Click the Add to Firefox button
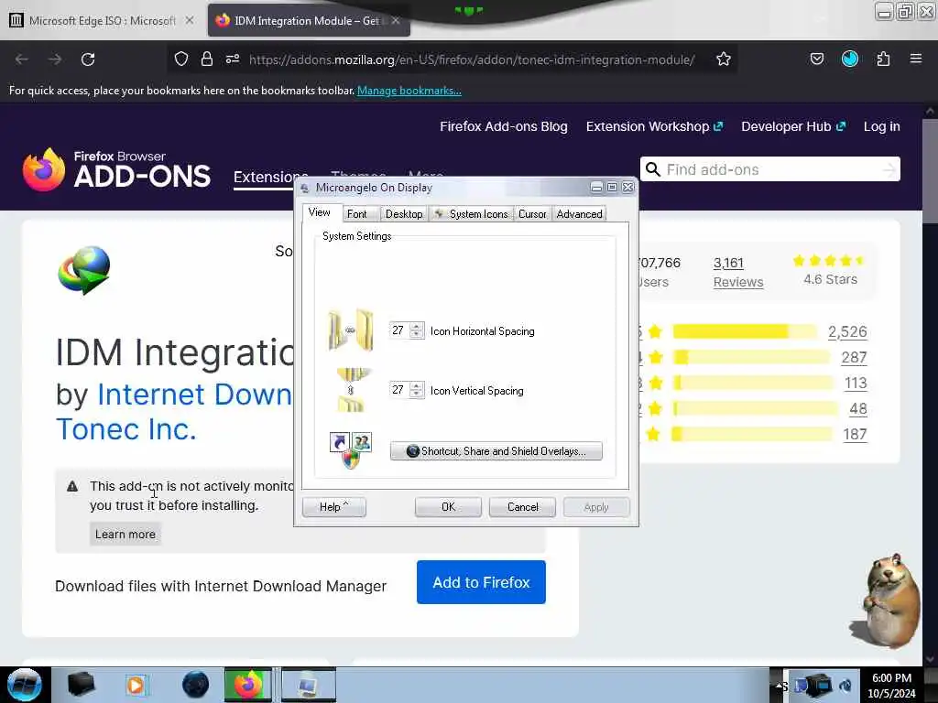 tap(481, 582)
